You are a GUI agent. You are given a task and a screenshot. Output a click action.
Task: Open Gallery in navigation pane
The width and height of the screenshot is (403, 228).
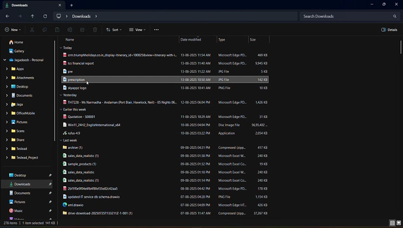click(x=16, y=51)
